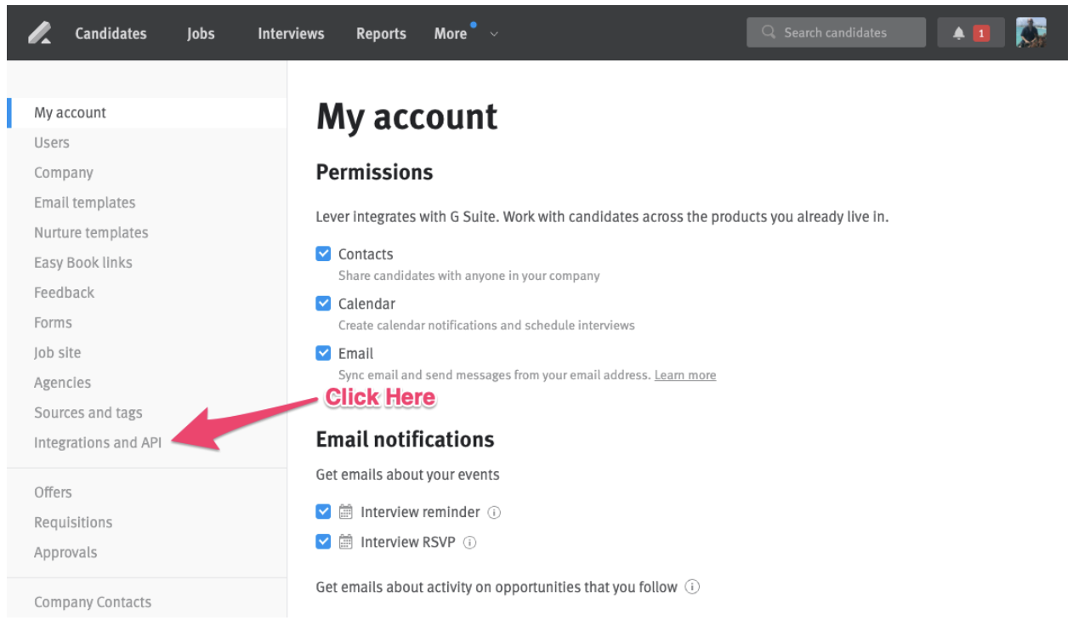Click the search magnifier icon
Screen dimensions: 1073x626
[768, 31]
